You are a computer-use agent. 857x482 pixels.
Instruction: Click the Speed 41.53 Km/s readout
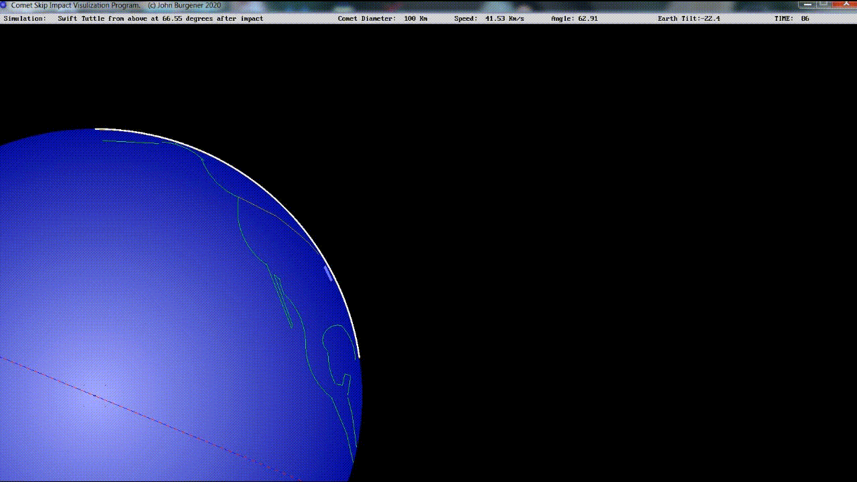click(x=489, y=19)
